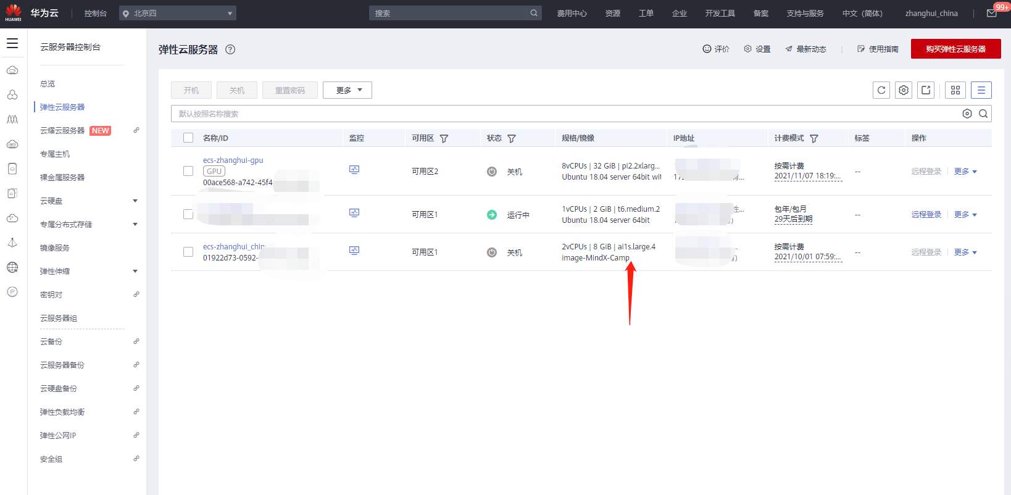
Task: Open the monitoring icon for the 运行中 server
Action: [x=354, y=213]
